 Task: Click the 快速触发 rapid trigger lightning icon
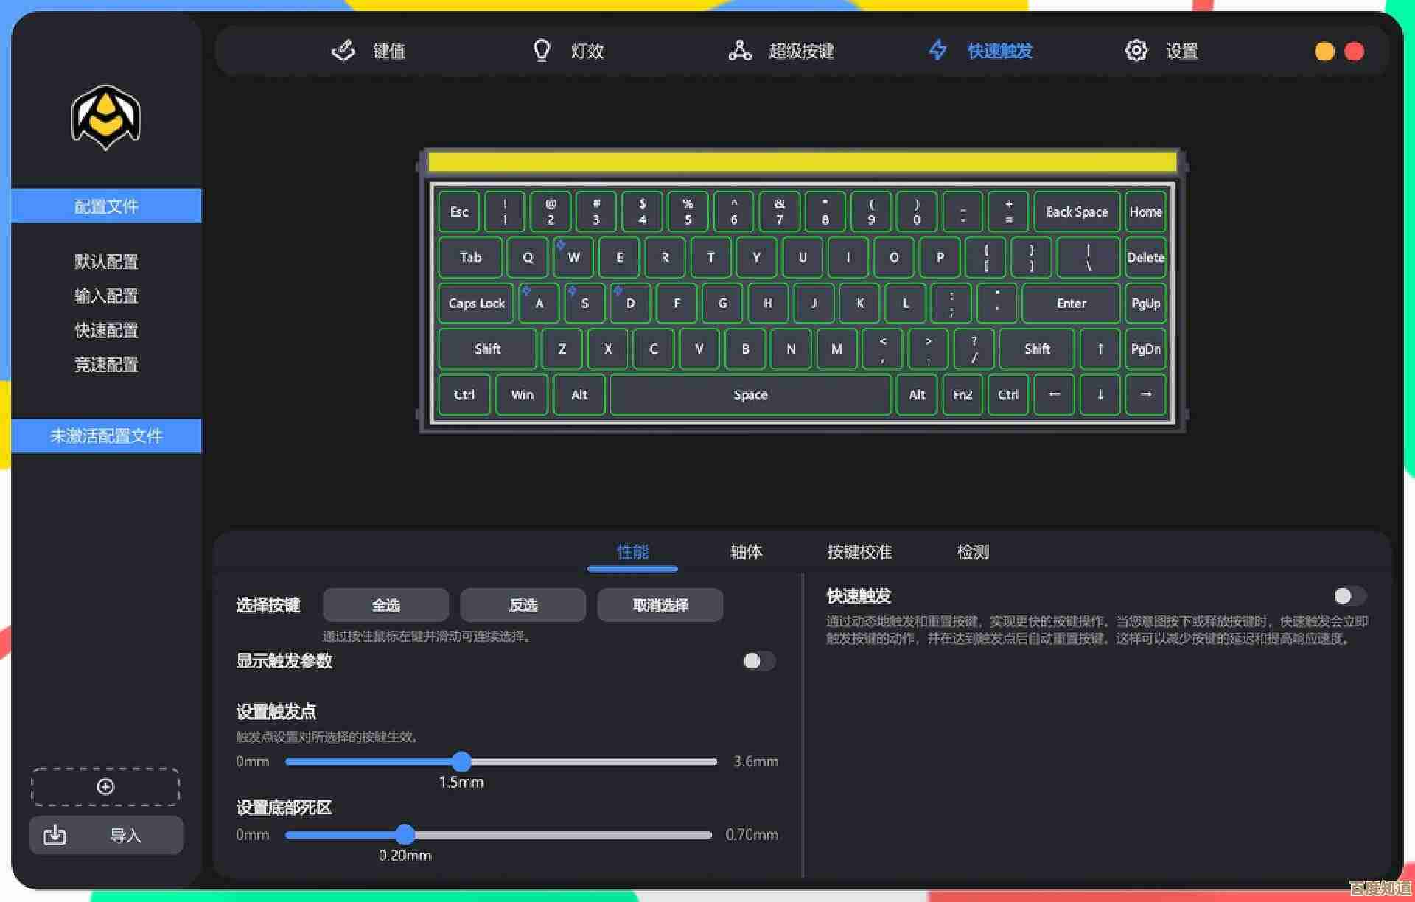[937, 50]
